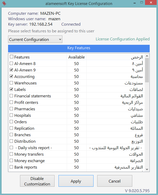This screenshot has height=195, width=158.
Task: Click the version number V 9.020.5.795
Action: [137, 191]
